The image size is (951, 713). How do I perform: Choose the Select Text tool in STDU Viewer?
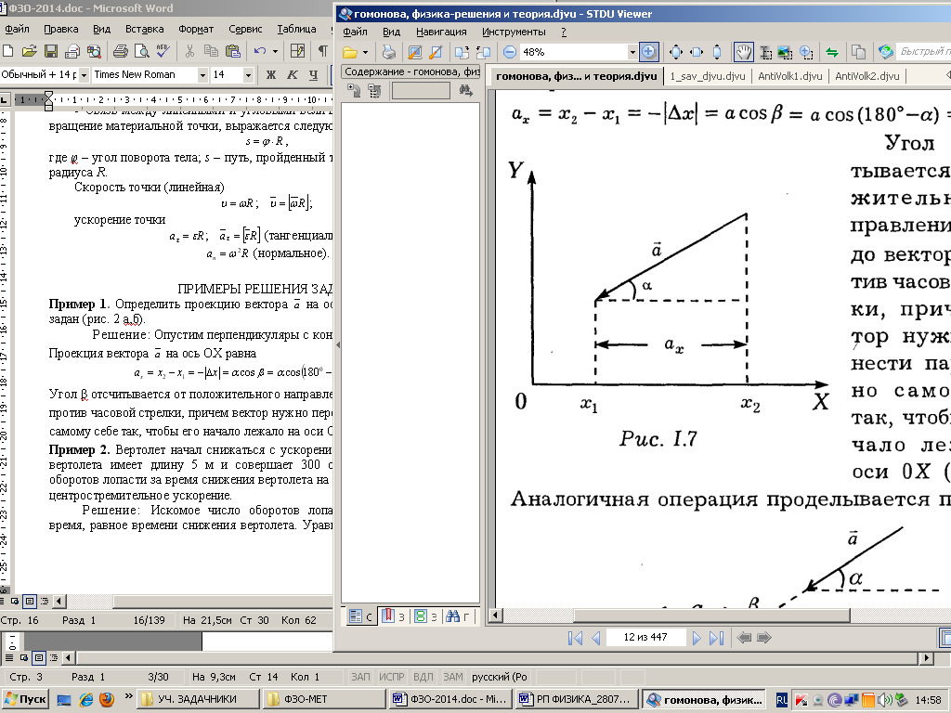pos(766,53)
